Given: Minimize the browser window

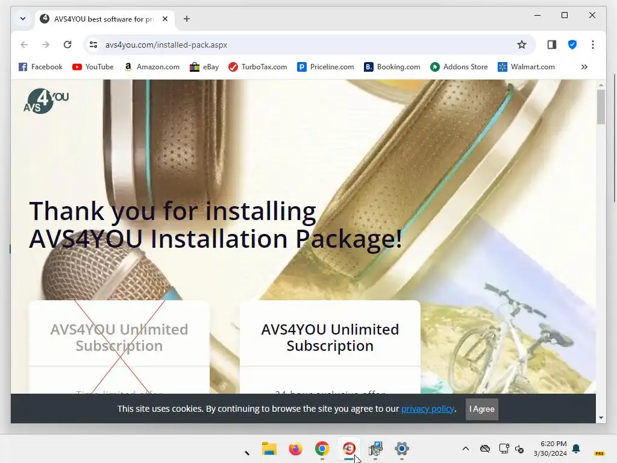Looking at the screenshot, I should (537, 15).
